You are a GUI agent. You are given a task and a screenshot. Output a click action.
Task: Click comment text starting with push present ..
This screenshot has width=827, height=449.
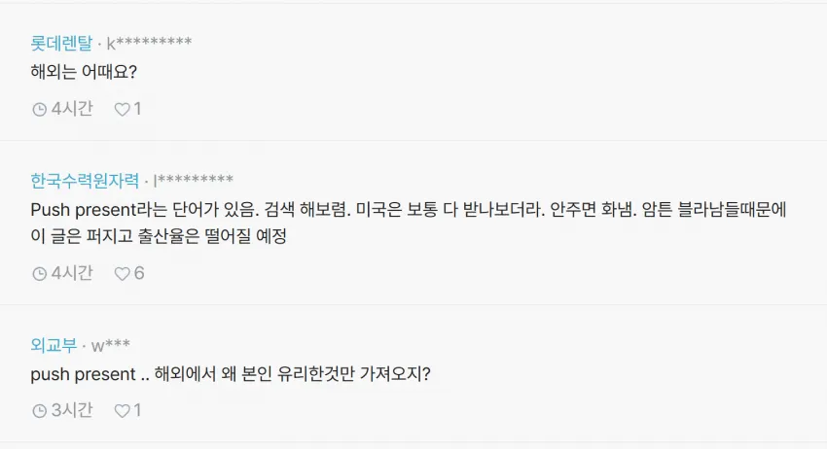(231, 374)
